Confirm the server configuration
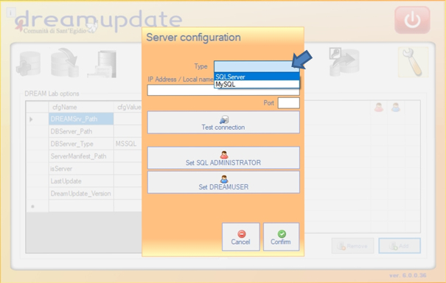This screenshot has height=283, width=446. (281, 237)
